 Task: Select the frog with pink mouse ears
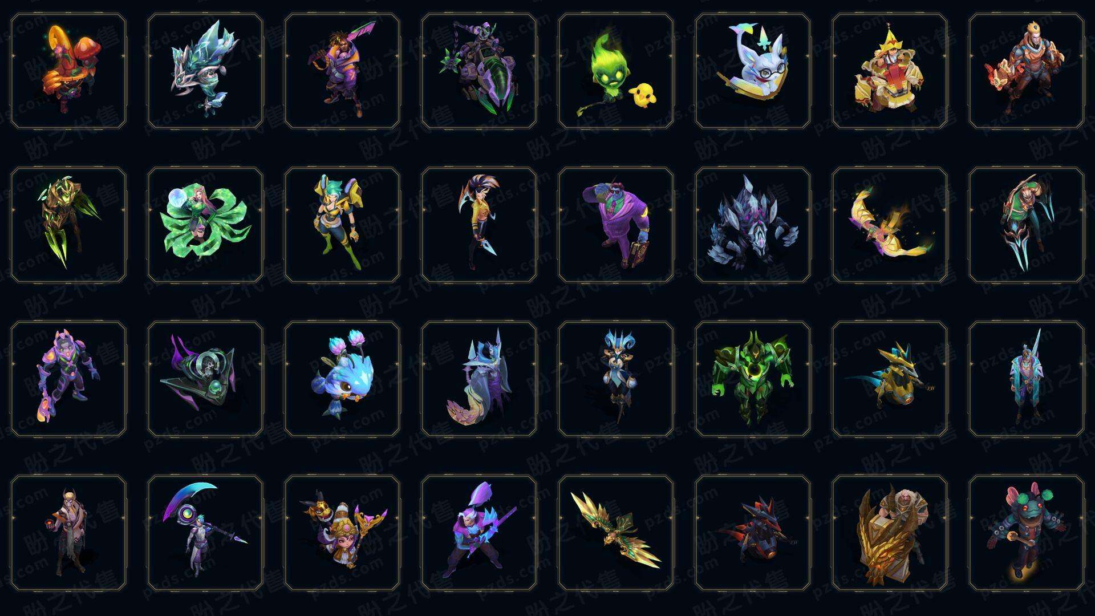pyautogui.click(x=1027, y=533)
